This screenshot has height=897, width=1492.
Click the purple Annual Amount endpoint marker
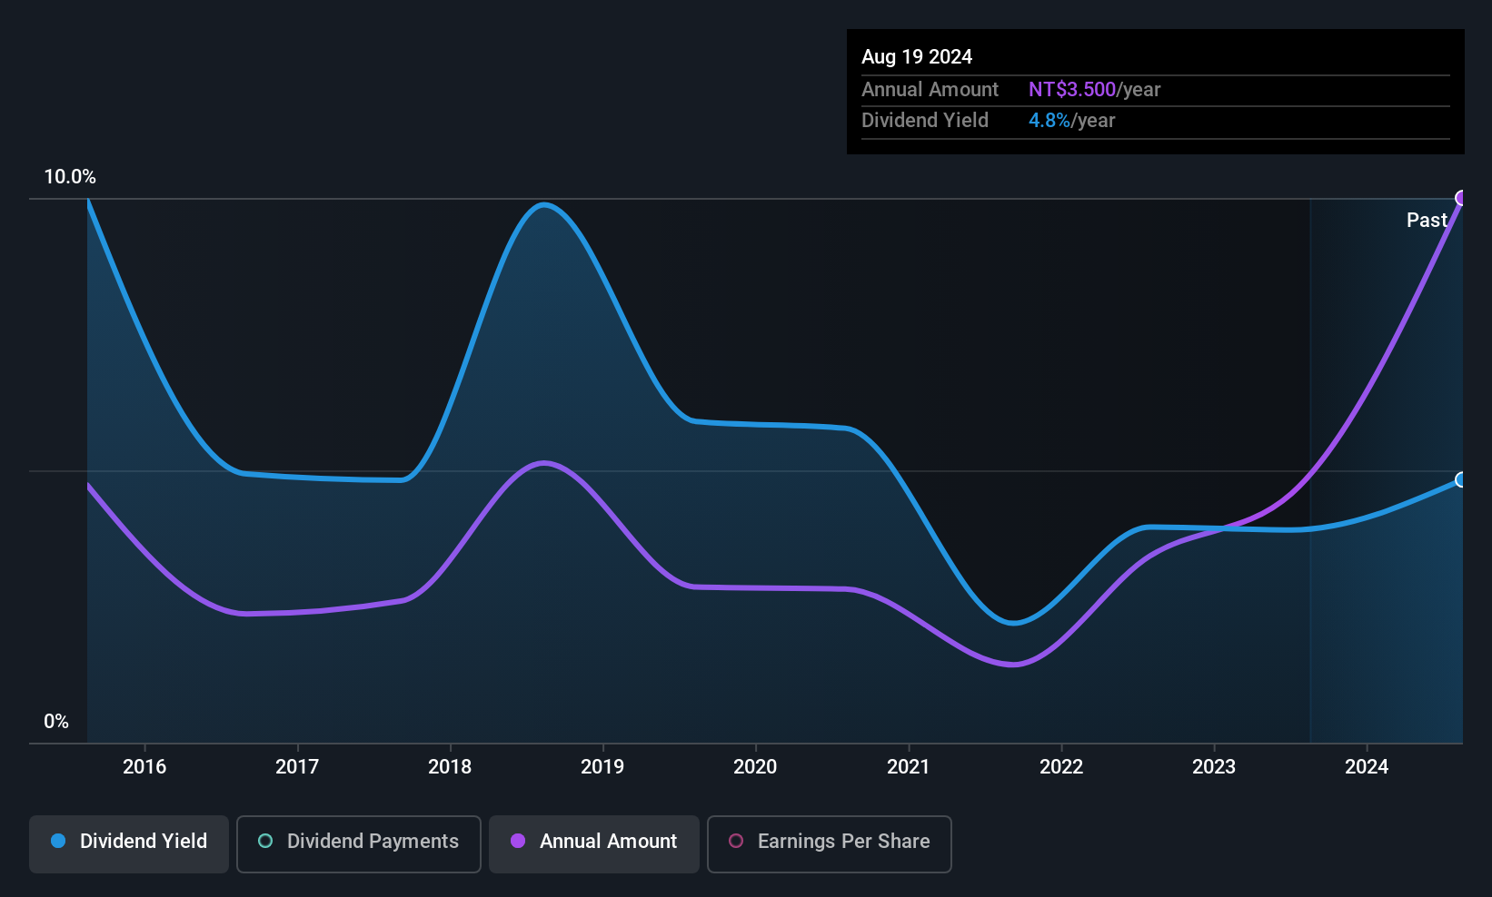1462,198
